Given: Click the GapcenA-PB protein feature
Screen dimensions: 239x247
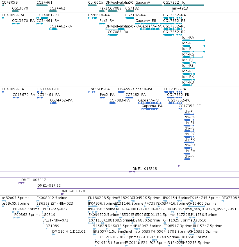Looking at the screenshot, I should 150,103.
